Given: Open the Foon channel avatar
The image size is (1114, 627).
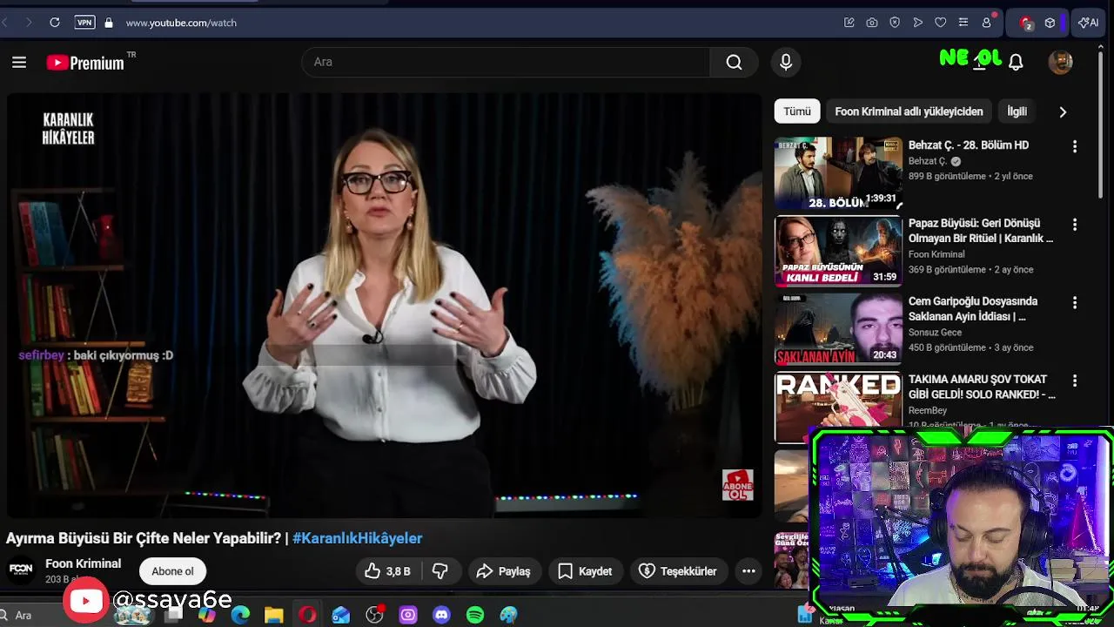Looking at the screenshot, I should (21, 570).
